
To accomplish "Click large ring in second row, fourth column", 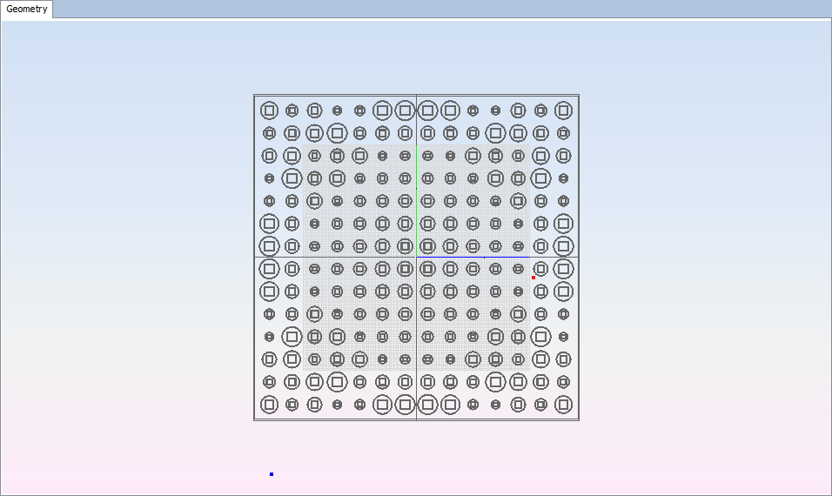I will click(x=337, y=133).
